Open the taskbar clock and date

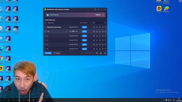(179, 100)
